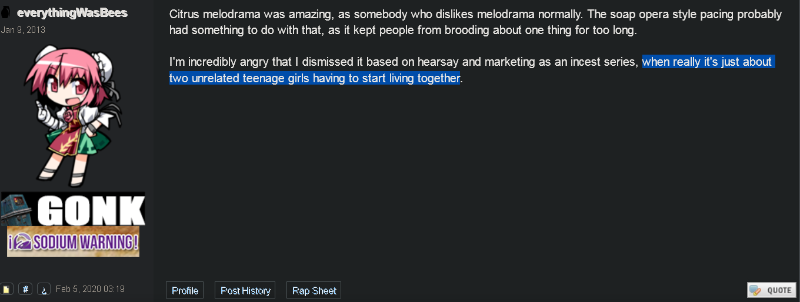The height and width of the screenshot is (302, 800).
Task: Click the highlighted 'two unrelated teenage girls' text
Action: coord(239,78)
